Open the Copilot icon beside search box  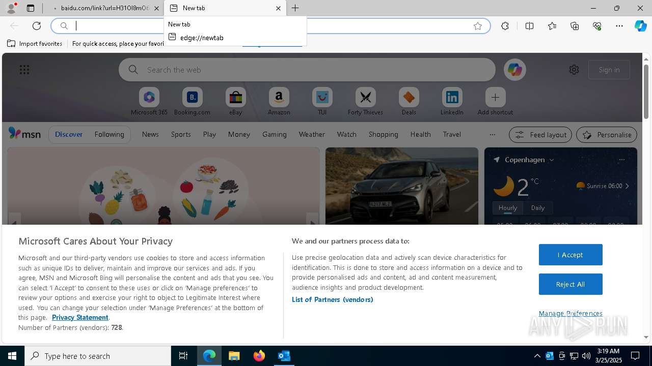(x=514, y=70)
